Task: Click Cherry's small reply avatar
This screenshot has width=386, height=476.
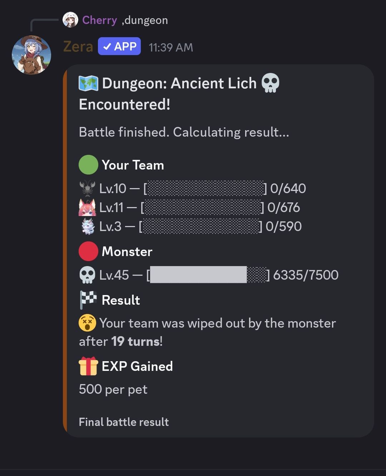Action: [x=70, y=20]
